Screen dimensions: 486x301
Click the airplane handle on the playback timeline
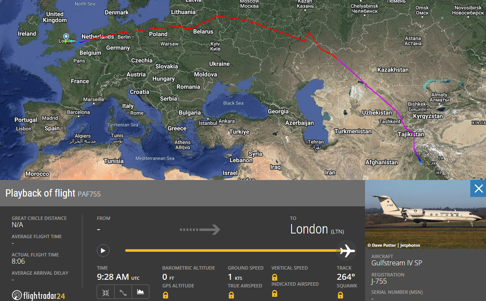coord(347,250)
